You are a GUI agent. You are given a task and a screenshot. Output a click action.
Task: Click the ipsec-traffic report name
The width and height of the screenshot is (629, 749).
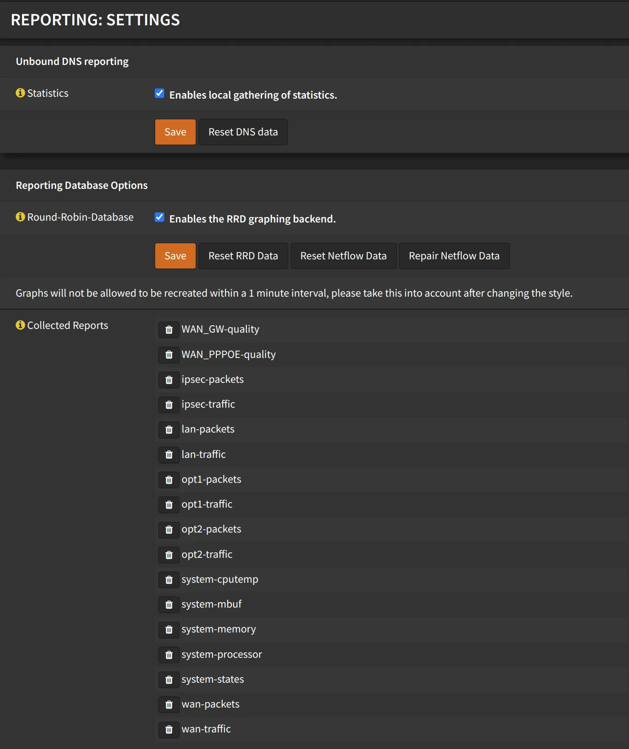[208, 404]
